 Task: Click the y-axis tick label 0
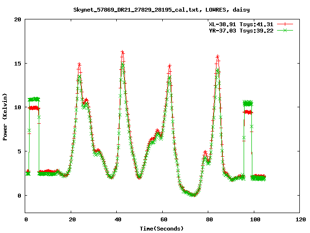pyautogui.click(x=19, y=196)
